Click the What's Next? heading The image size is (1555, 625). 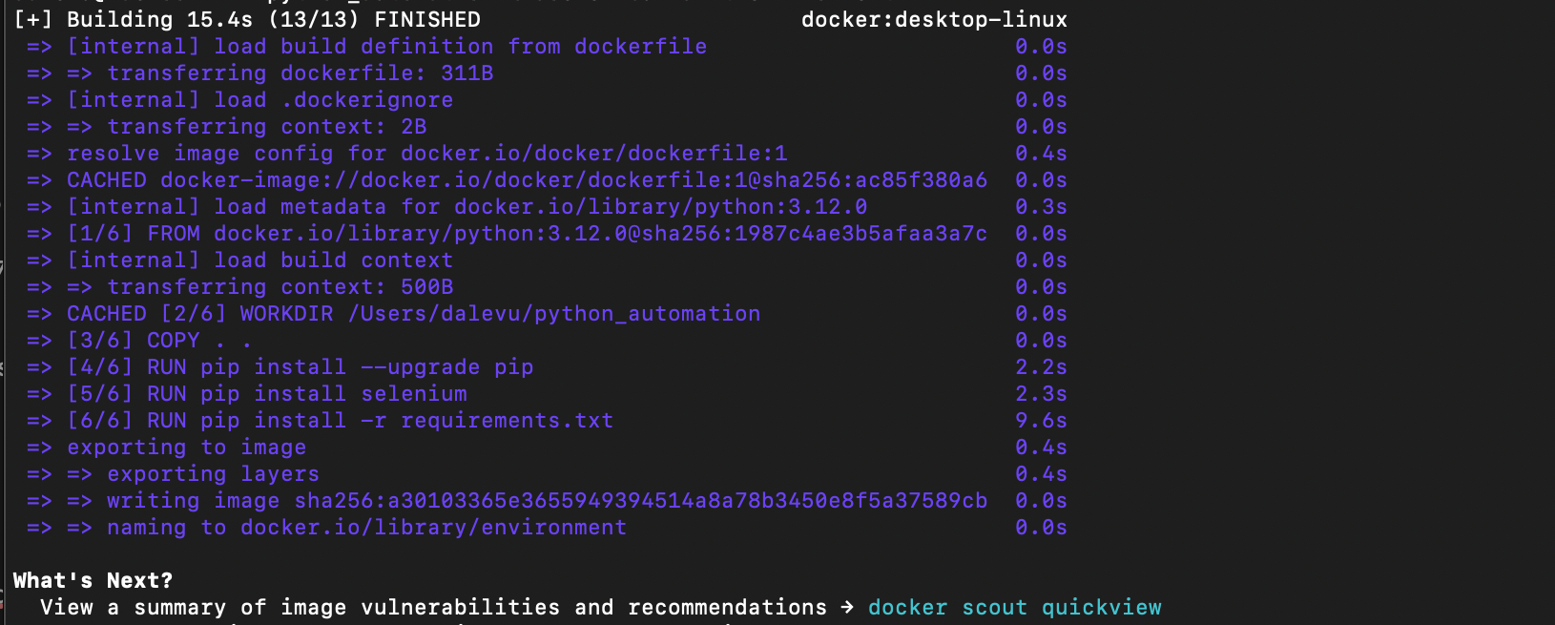pos(93,581)
